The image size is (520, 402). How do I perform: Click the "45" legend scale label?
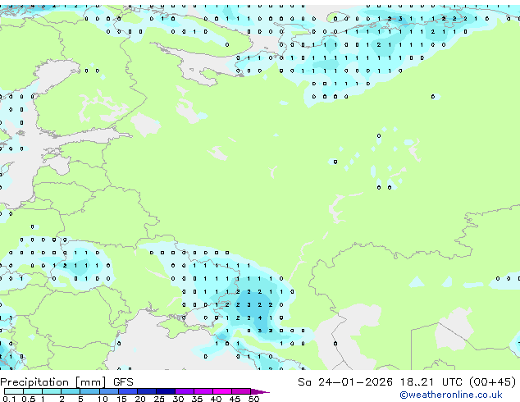235,399
